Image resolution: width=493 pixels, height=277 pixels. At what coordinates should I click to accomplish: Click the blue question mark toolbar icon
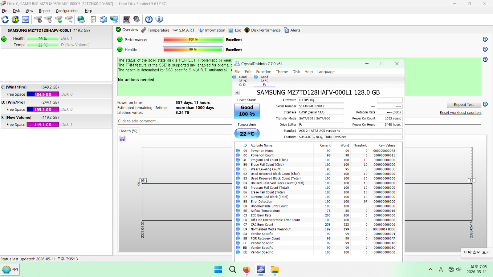[149, 19]
